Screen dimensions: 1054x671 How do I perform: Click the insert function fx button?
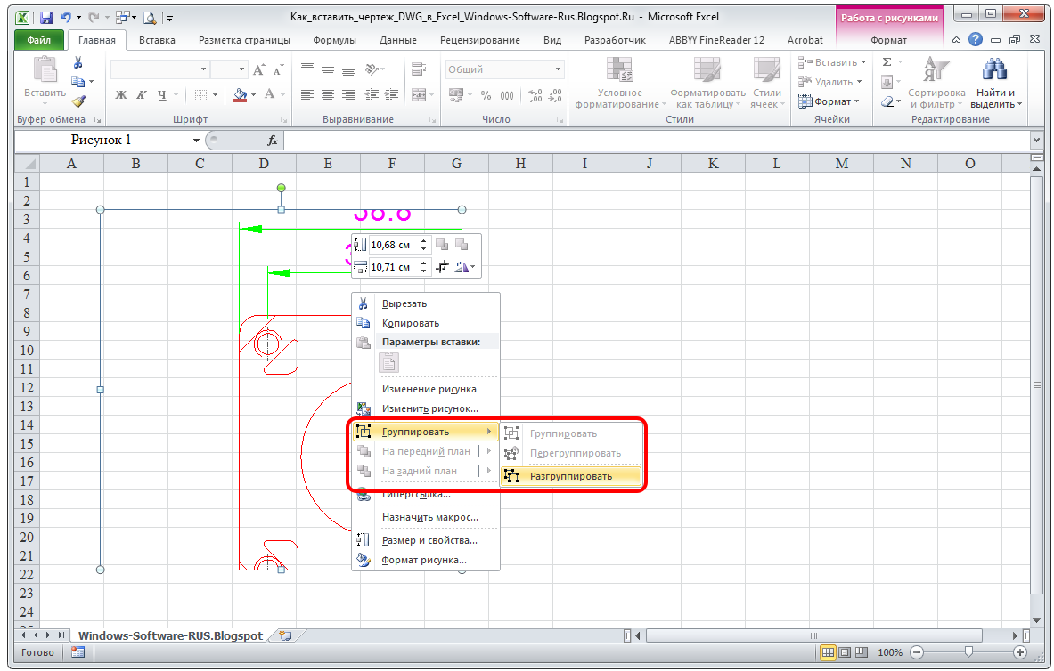click(x=273, y=141)
